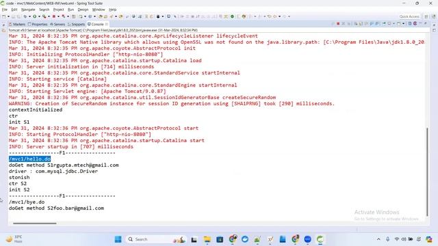Click 'doGet method S2foo.bar@gmail.com' line

56,208
